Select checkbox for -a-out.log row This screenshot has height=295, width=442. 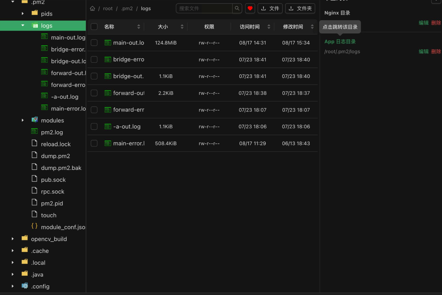tap(94, 126)
